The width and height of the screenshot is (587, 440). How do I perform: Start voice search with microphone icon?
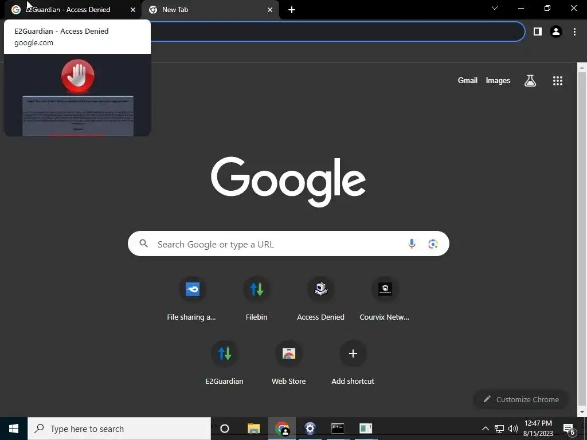click(412, 244)
